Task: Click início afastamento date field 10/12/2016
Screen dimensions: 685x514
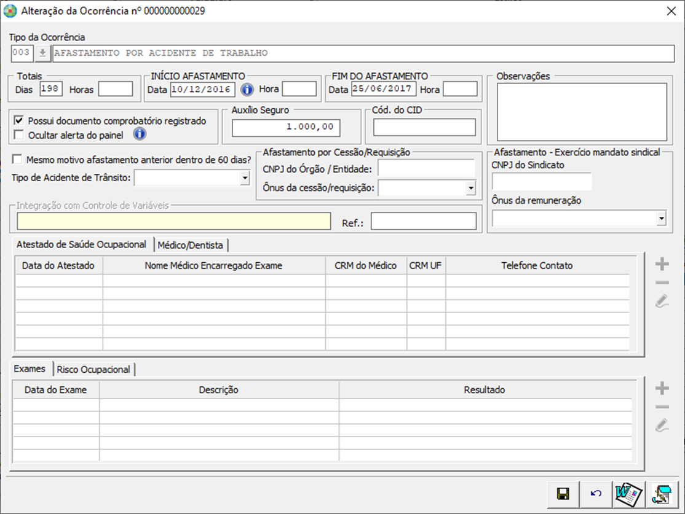Action: click(202, 90)
